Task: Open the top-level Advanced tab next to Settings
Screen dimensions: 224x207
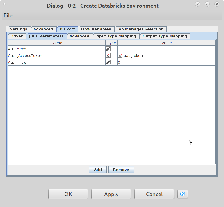Action: (x=43, y=29)
